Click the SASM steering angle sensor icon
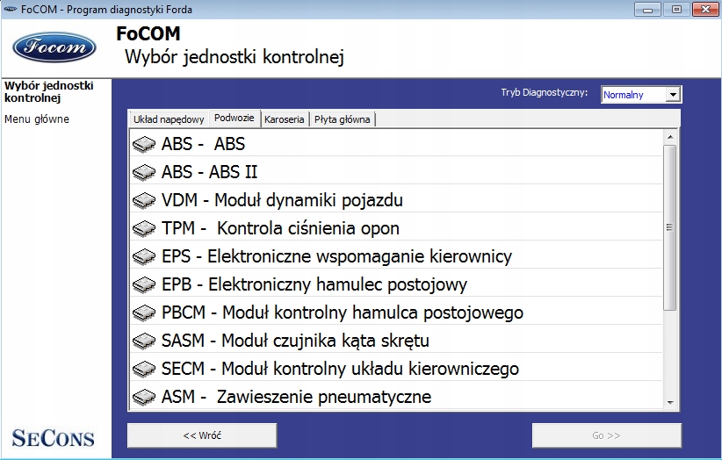722x460 pixels. (145, 341)
